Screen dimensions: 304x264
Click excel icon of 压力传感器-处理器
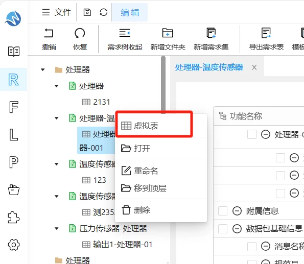click(x=73, y=229)
